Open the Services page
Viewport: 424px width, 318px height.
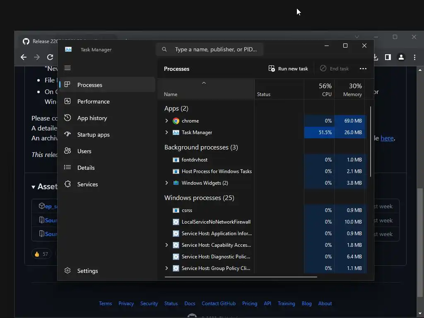pos(107,184)
